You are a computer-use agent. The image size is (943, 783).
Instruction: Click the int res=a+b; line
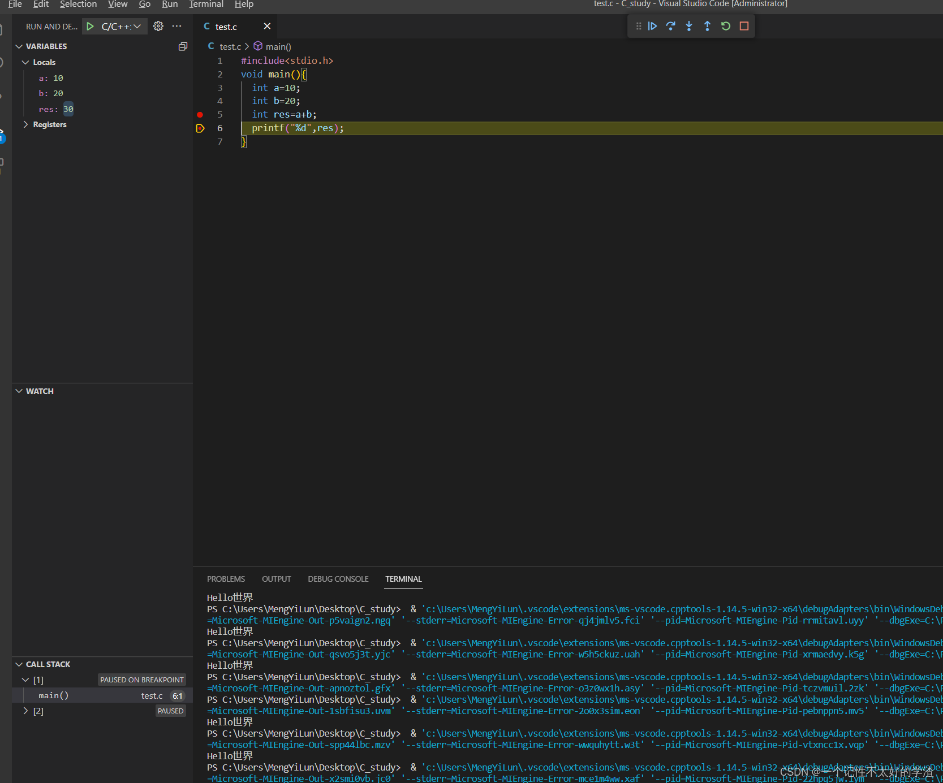(x=284, y=115)
